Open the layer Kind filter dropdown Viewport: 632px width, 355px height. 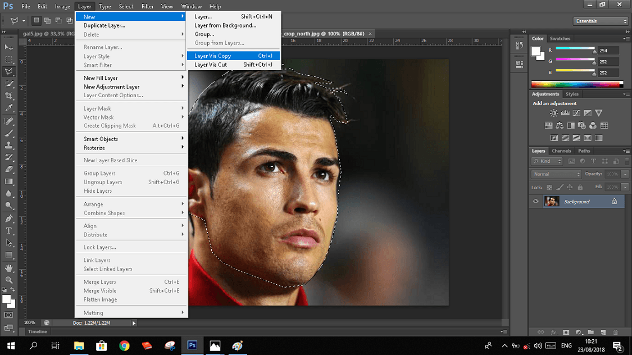tap(548, 161)
